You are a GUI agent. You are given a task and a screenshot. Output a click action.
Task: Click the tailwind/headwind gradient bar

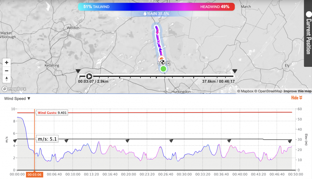[x=156, y=7]
